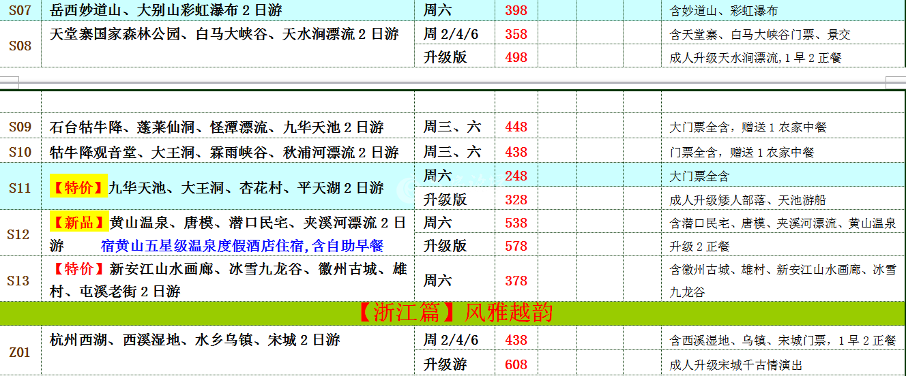
Task: Select the 248 price for S11 周六
Action: click(x=516, y=176)
